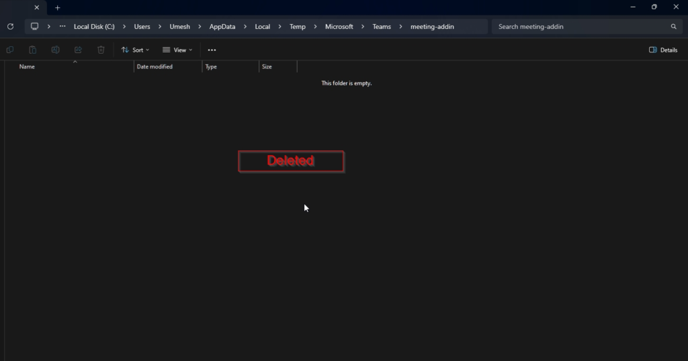This screenshot has height=361, width=688.
Task: Click the Share toolbar icon
Action: pyautogui.click(x=78, y=50)
